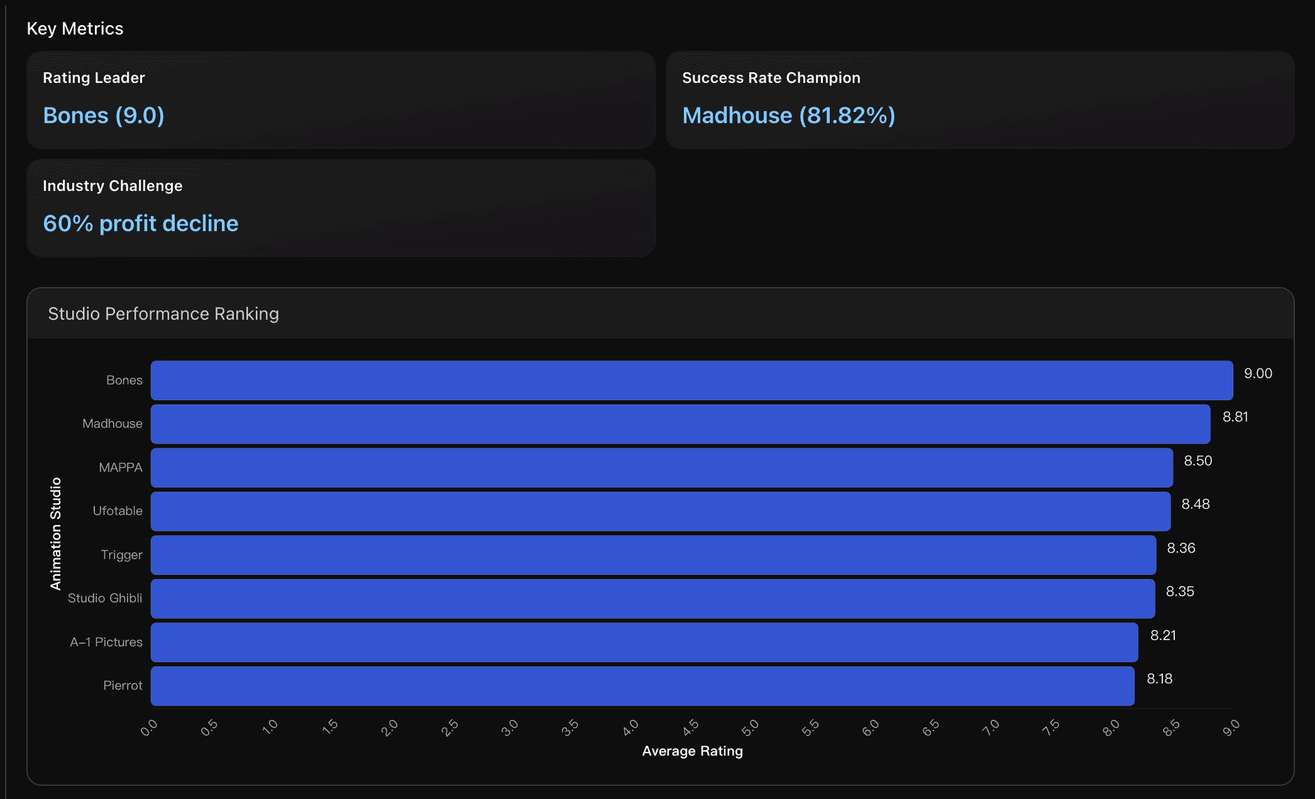Image resolution: width=1315 pixels, height=799 pixels.
Task: Click the Average Rating axis title
Action: pos(692,751)
